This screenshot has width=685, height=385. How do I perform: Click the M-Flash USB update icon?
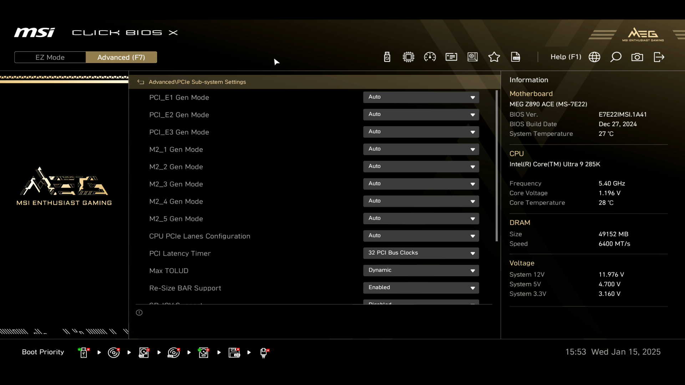pyautogui.click(x=387, y=57)
